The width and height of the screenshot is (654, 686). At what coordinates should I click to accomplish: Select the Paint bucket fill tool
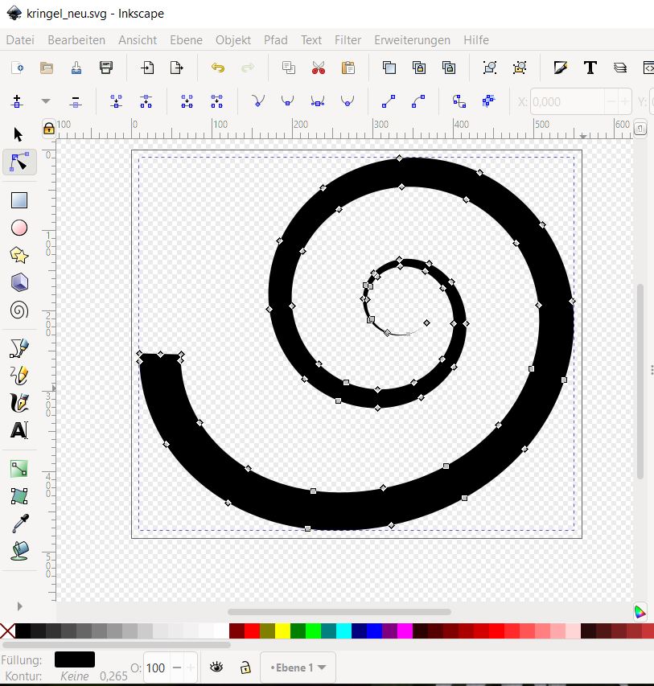tap(19, 551)
